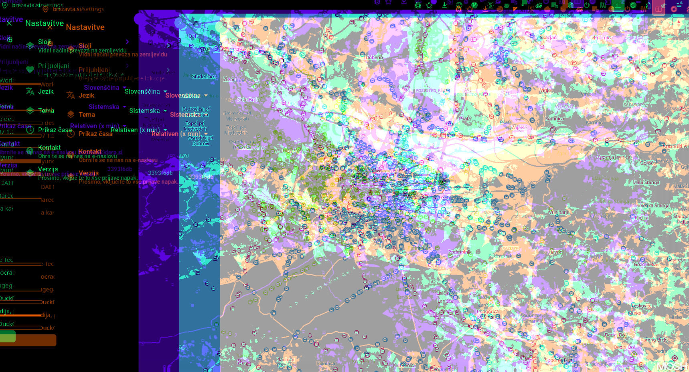Viewport: 689px width, 372px height.
Task: Open the browser downloads icon
Action: coord(444,5)
